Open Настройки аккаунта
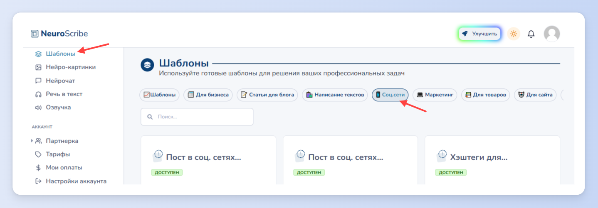The height and width of the screenshot is (208, 598). point(76,181)
